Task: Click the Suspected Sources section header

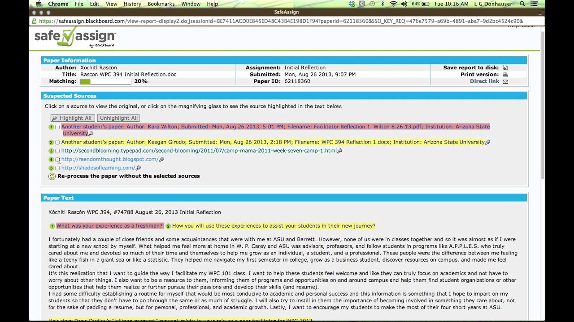Action: coord(284,96)
